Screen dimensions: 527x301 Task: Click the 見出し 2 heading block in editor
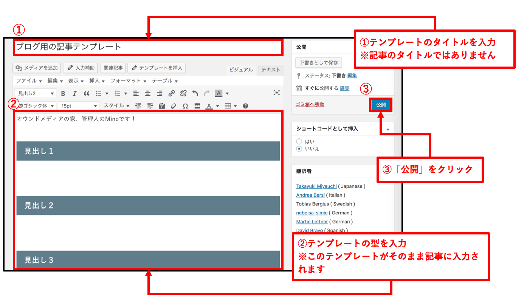[148, 205]
